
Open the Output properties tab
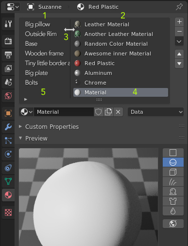[x=8, y=55]
